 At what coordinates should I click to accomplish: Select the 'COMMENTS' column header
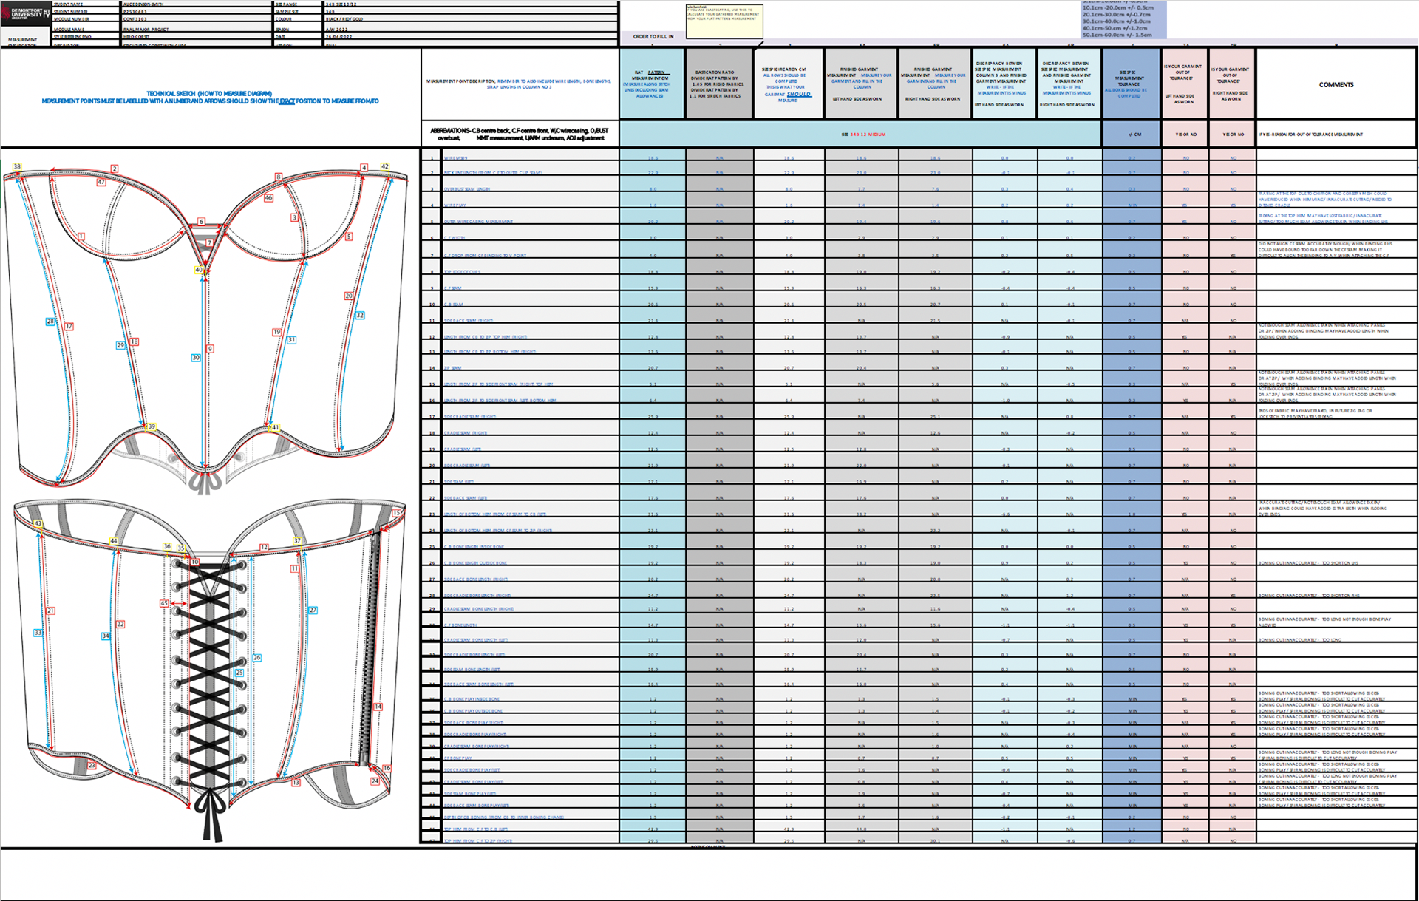click(1336, 85)
